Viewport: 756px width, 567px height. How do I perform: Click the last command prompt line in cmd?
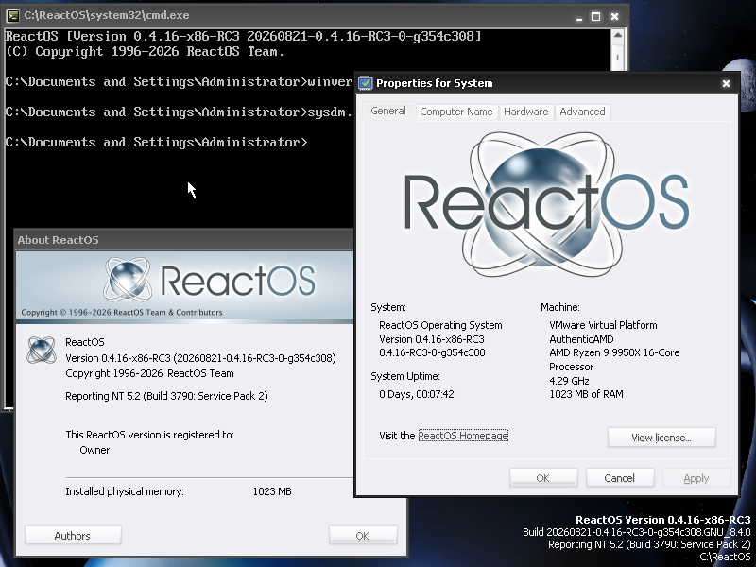tap(156, 142)
